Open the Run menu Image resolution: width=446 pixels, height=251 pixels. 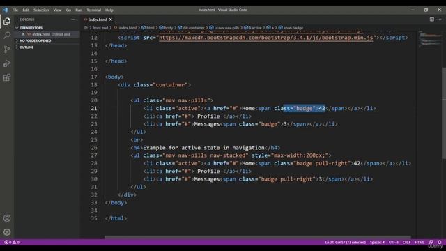(x=79, y=10)
